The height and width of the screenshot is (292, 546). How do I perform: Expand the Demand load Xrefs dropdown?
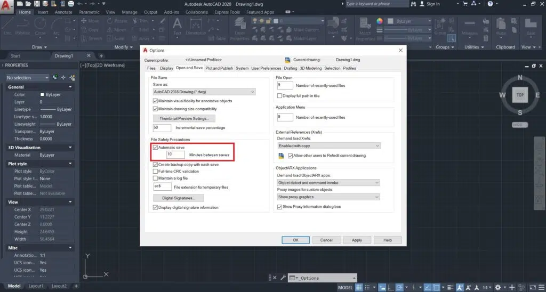tap(328, 145)
